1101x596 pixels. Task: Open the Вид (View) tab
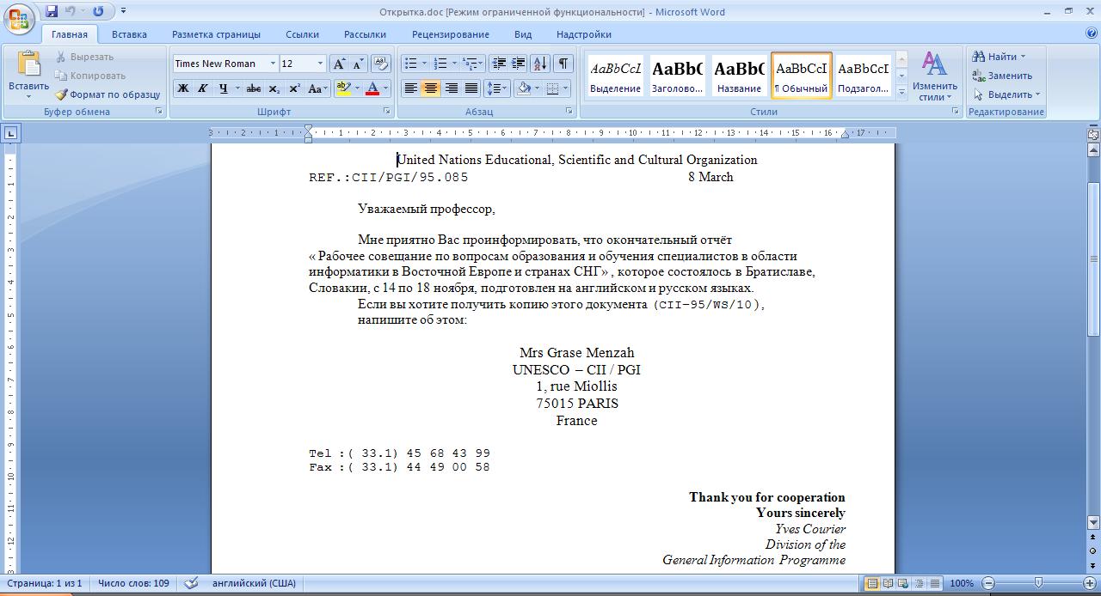[x=523, y=34]
